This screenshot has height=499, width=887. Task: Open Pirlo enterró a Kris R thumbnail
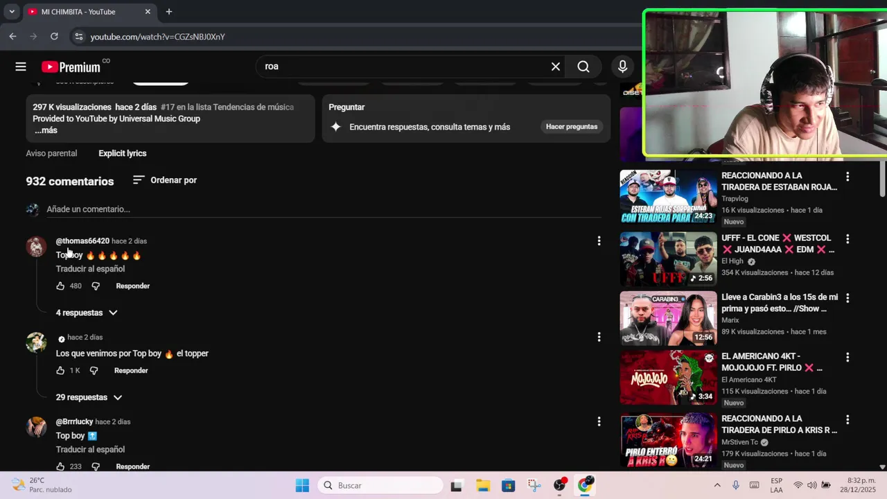pos(668,440)
